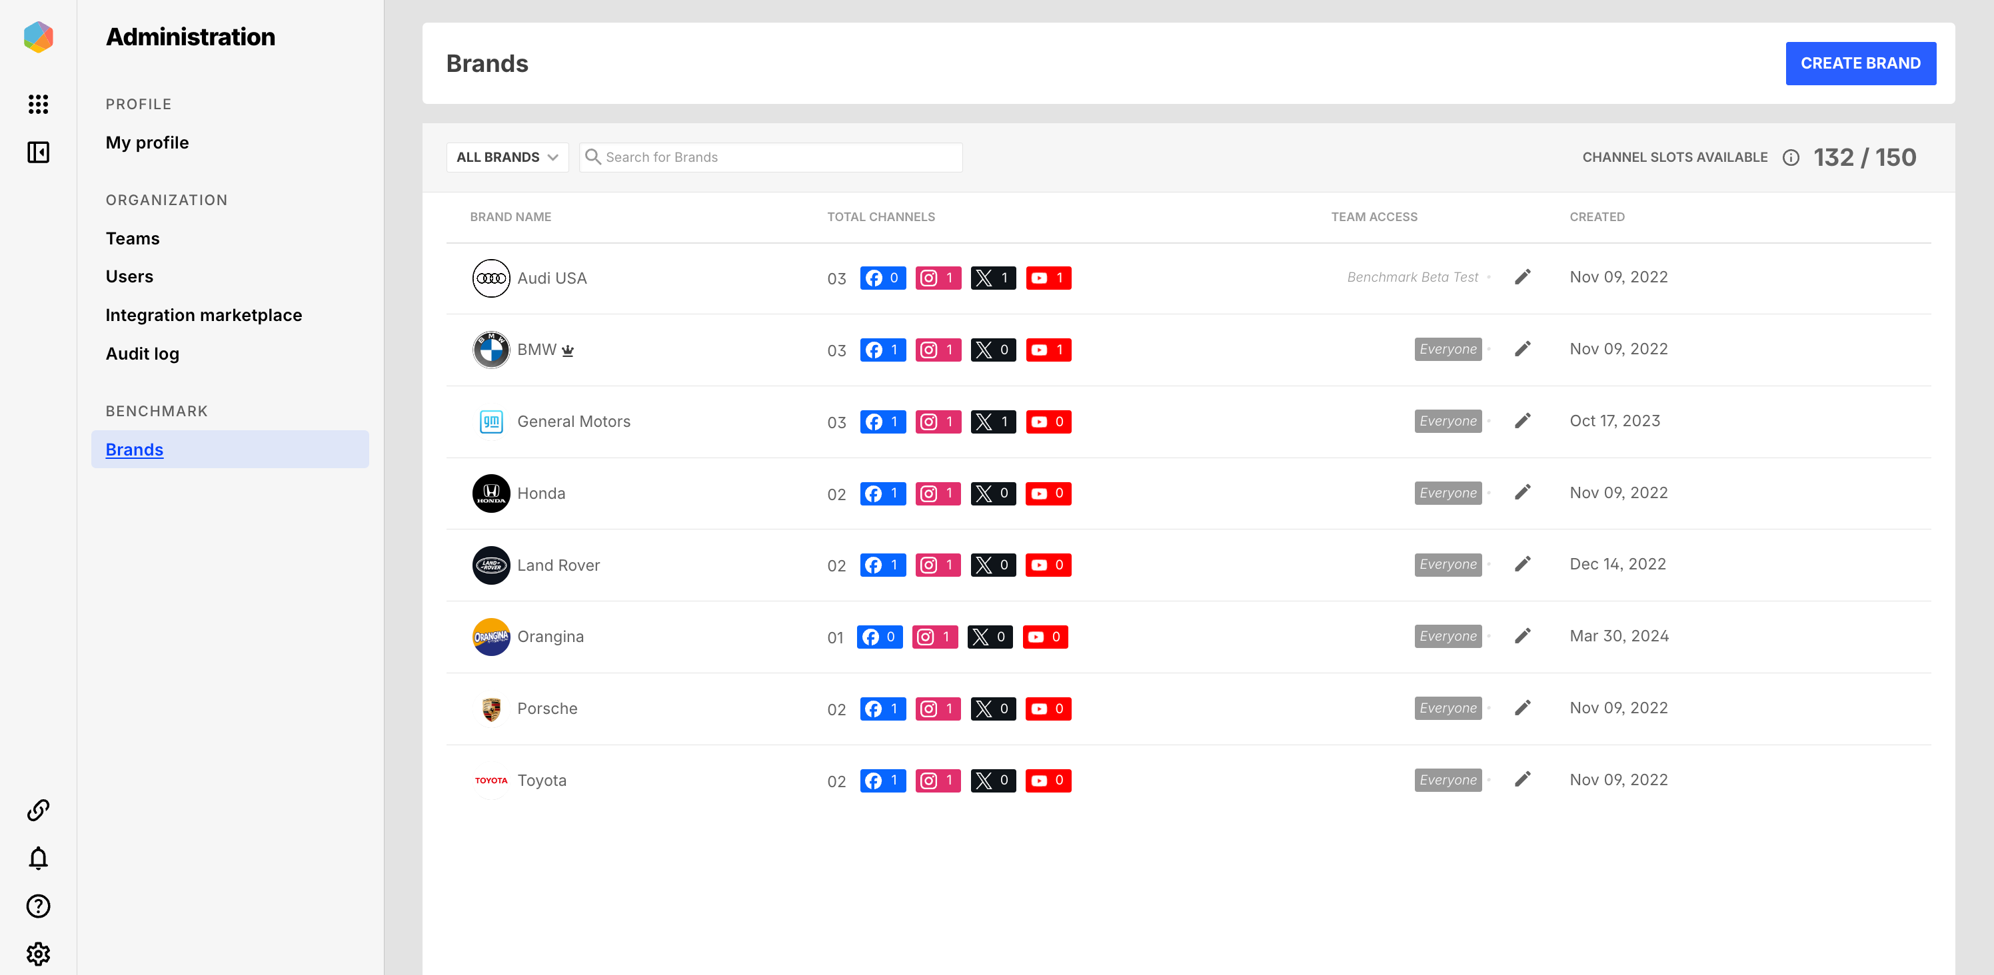Screen dimensions: 1994x975
Task: Open the link integrations icon
Action: 38,811
